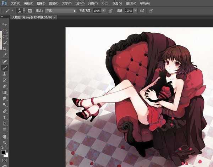Pick the Crop tool
Image resolution: width=213 pixels, height=167 pixels.
point(5,49)
